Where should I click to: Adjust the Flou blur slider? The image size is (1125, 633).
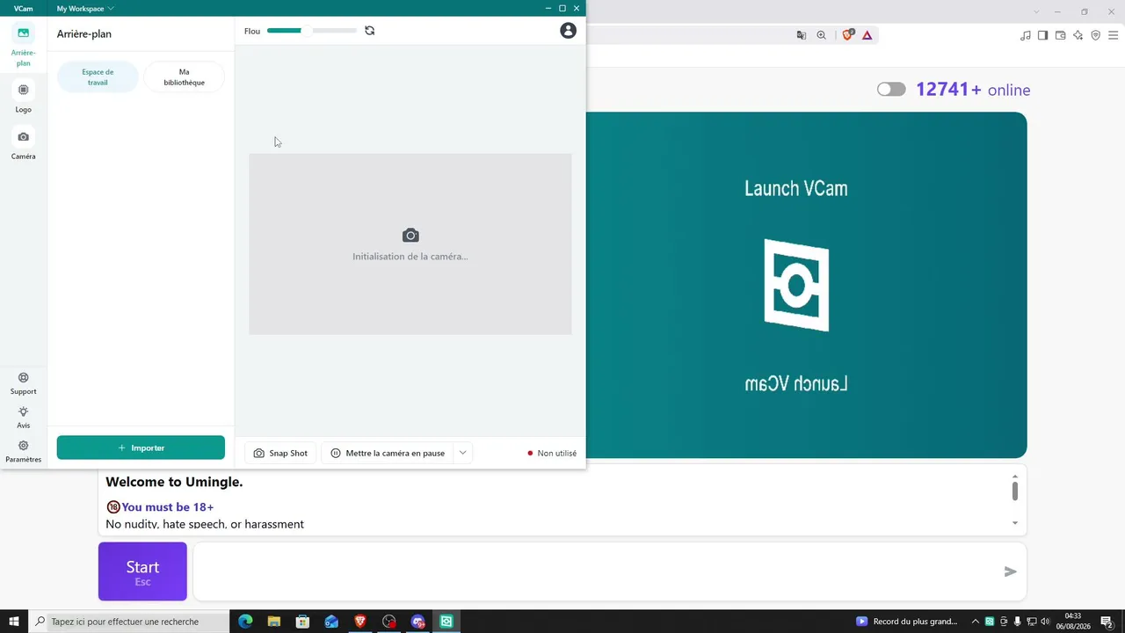tap(312, 31)
